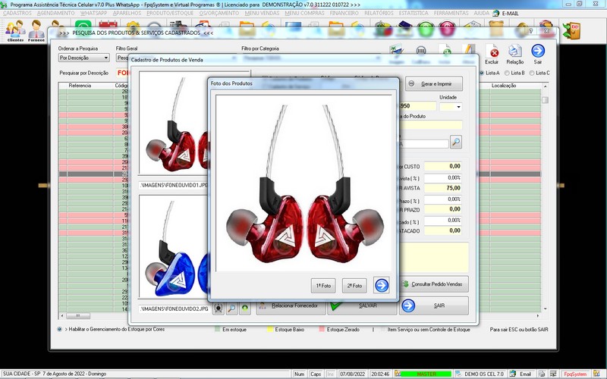Click the Sair blue arrow in search window
Screen dimensions: 607x379
tap(538, 54)
